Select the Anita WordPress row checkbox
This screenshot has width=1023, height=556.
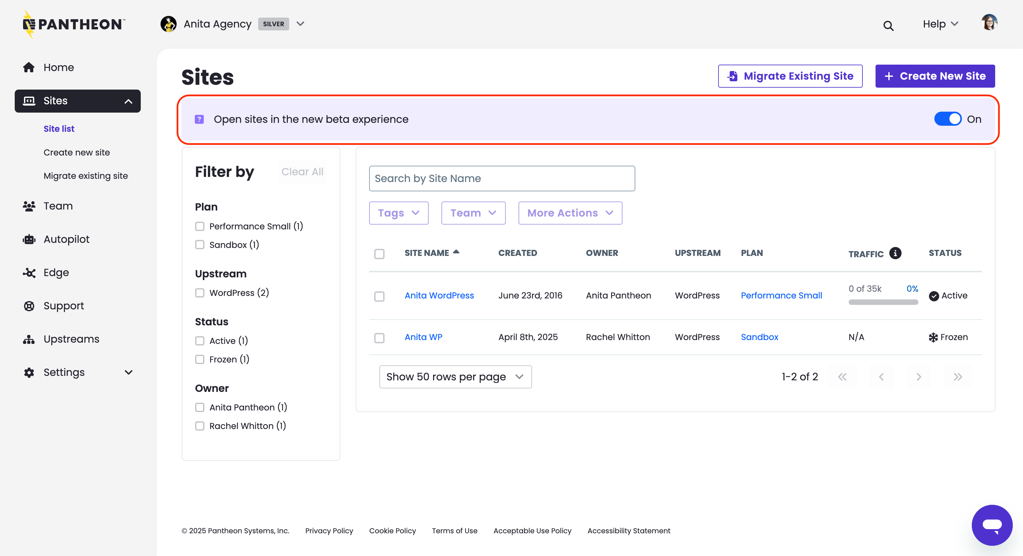[379, 296]
